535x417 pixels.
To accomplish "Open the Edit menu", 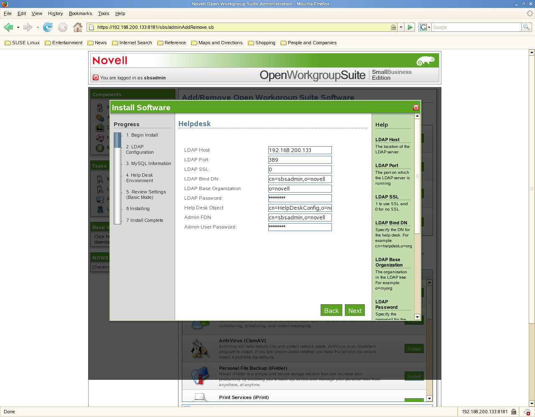I will click(22, 13).
